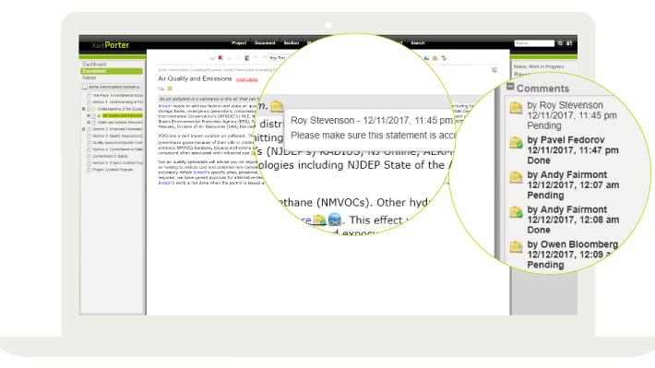This screenshot has height=368, width=655.
Task: Click the save icon in the editor toolbar
Action: tap(212, 58)
